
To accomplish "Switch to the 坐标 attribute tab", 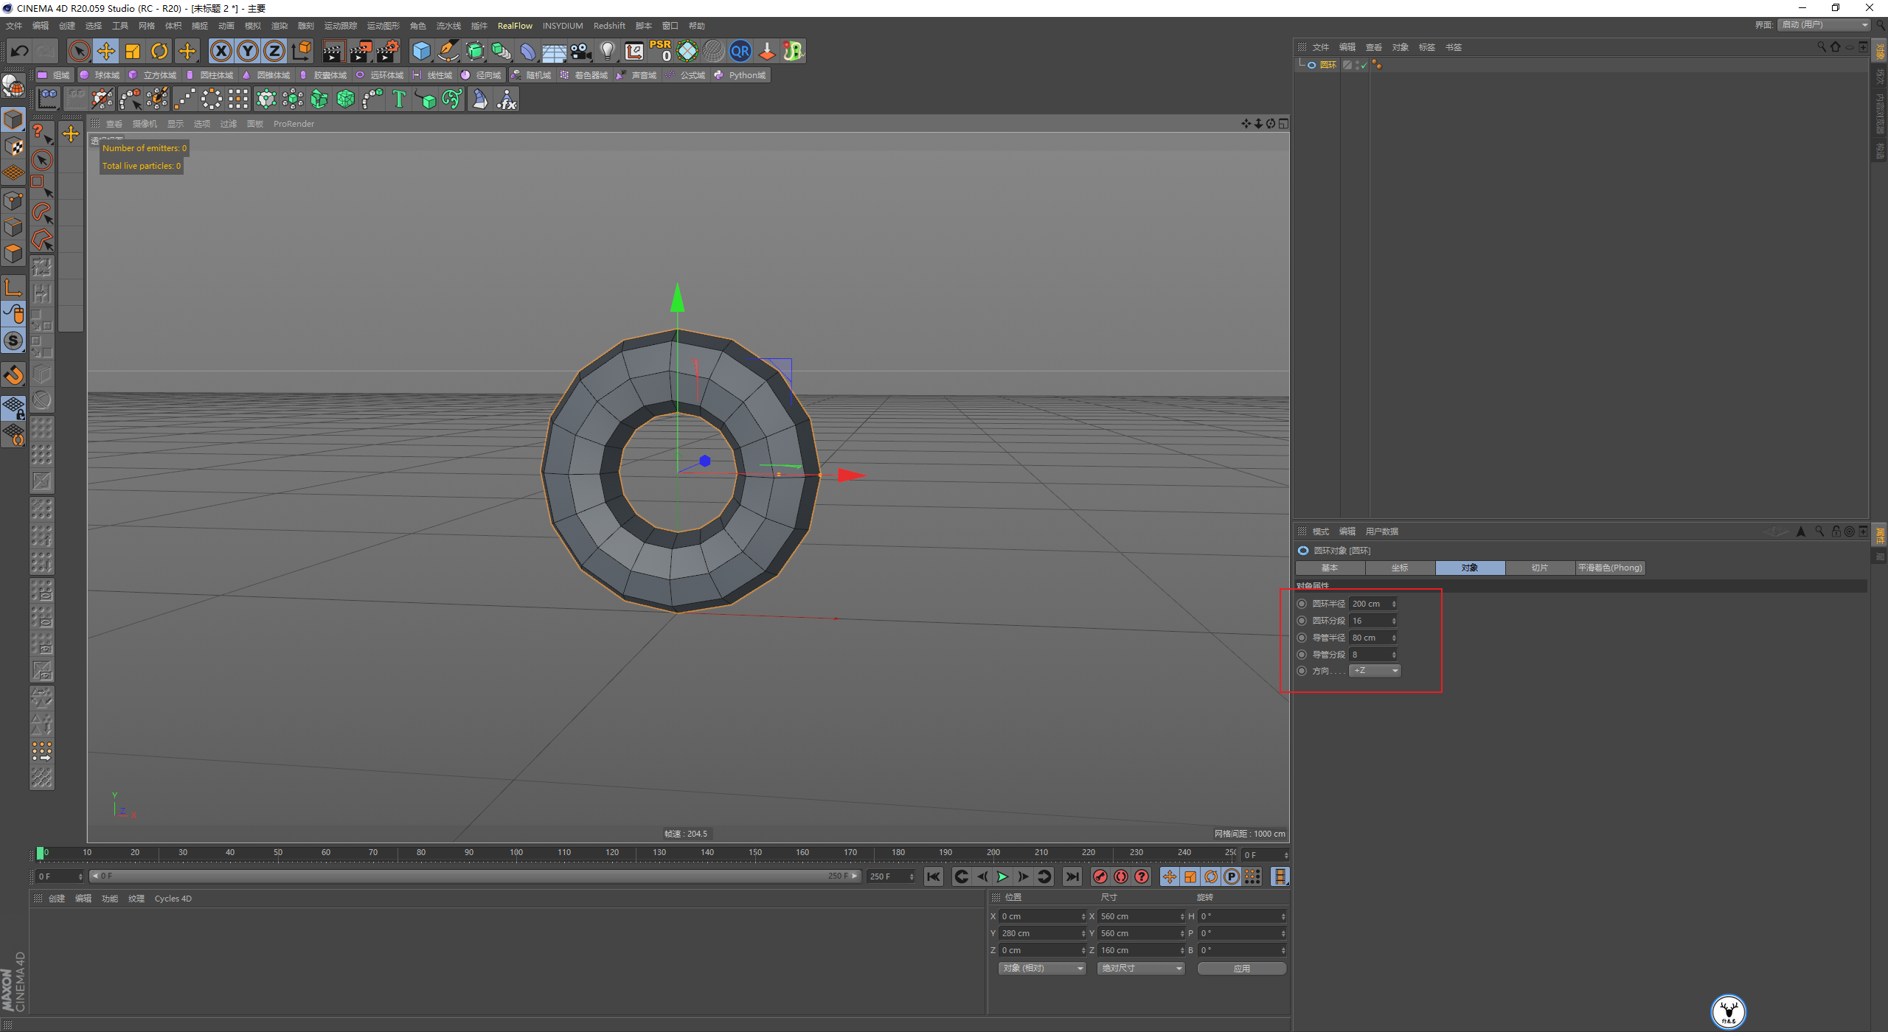I will [x=1399, y=568].
